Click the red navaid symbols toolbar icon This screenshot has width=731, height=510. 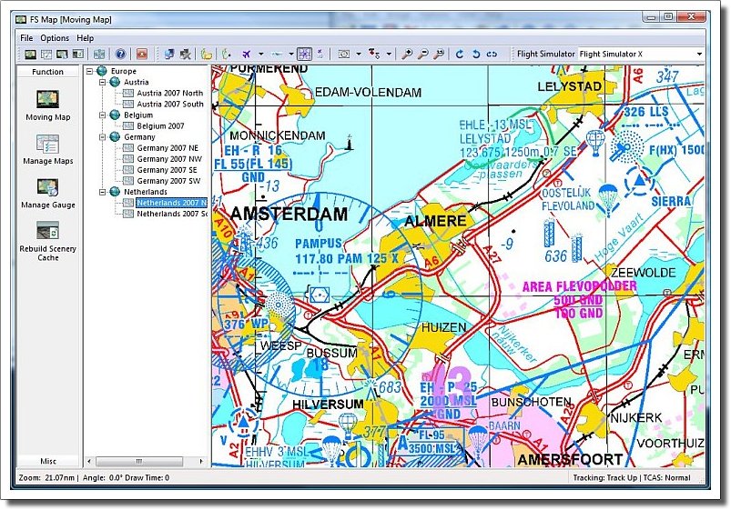click(x=374, y=55)
